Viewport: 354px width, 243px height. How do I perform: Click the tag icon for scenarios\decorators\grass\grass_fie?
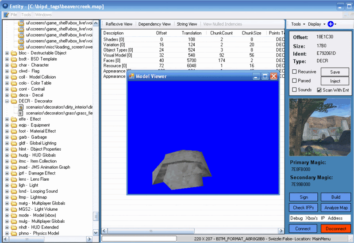pos(21,113)
